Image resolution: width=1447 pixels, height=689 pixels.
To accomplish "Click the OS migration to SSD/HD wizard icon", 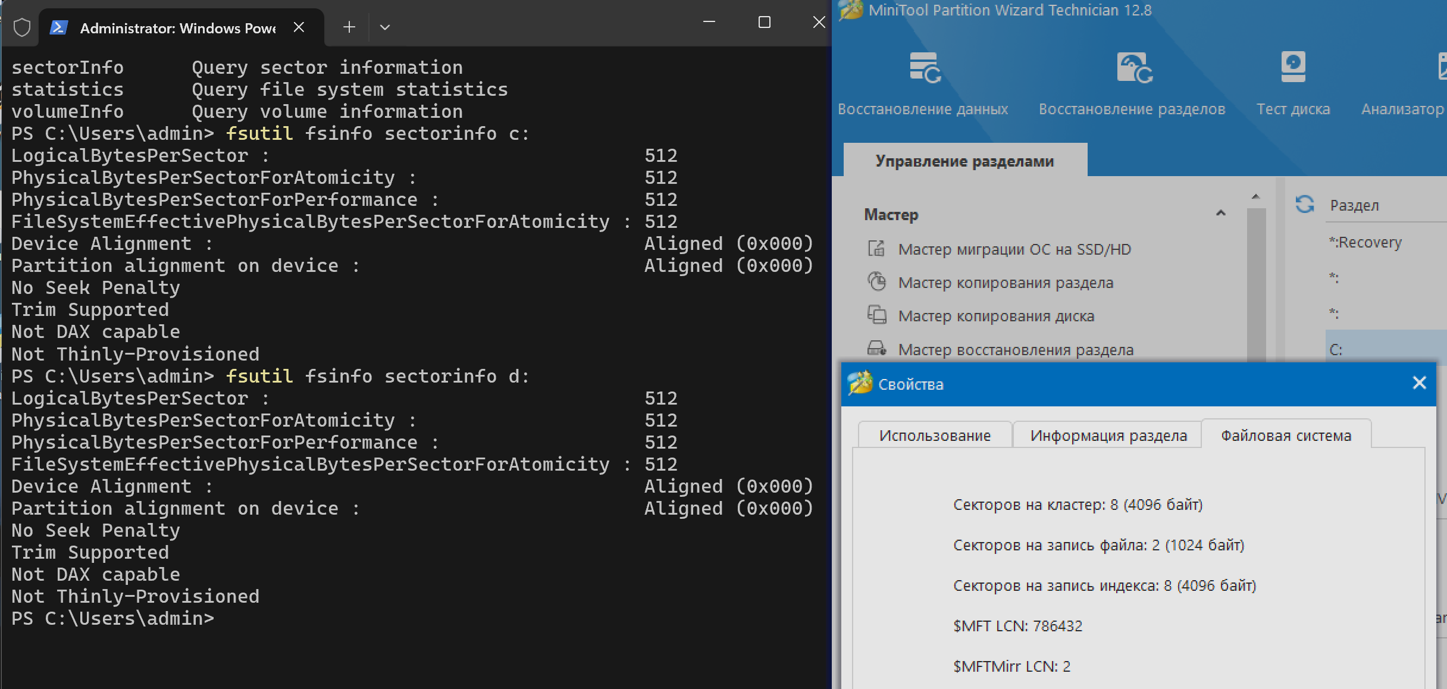I will tap(876, 248).
